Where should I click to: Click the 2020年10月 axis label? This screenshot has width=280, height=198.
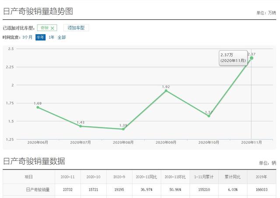209,142
